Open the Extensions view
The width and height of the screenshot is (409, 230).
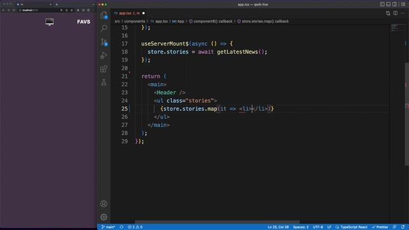click(x=104, y=69)
